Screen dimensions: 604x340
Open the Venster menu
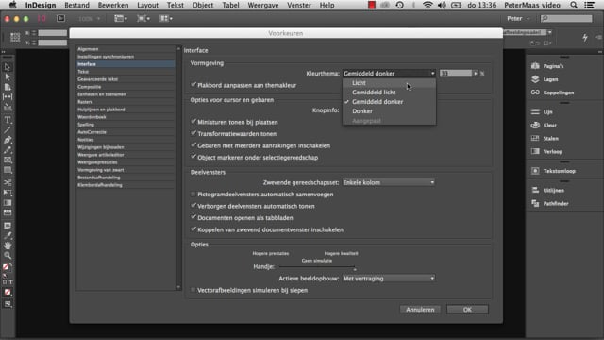coord(299,5)
